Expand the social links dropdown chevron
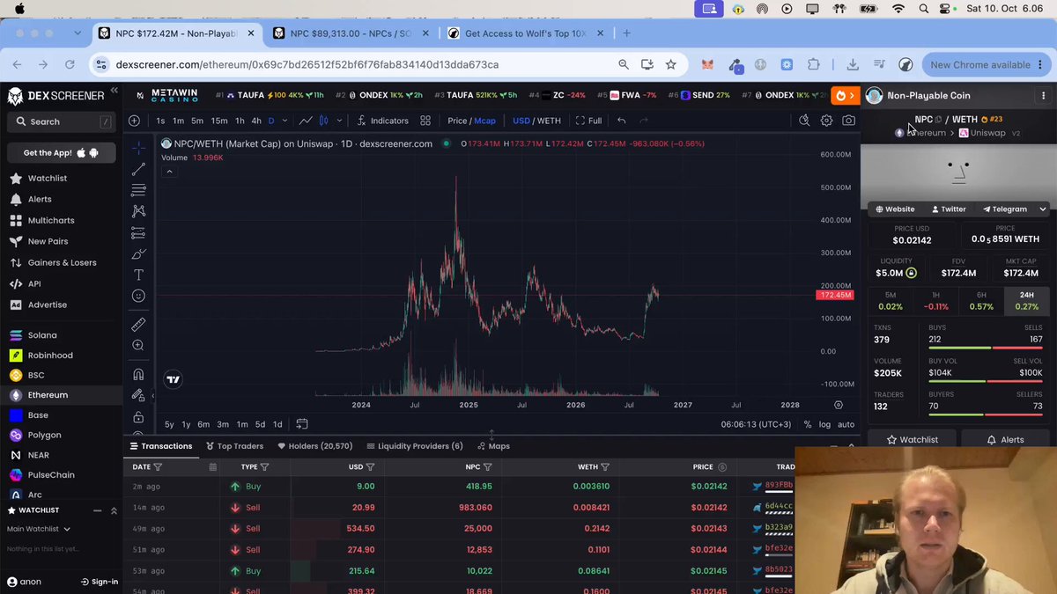The height and width of the screenshot is (594, 1057). (x=1043, y=209)
